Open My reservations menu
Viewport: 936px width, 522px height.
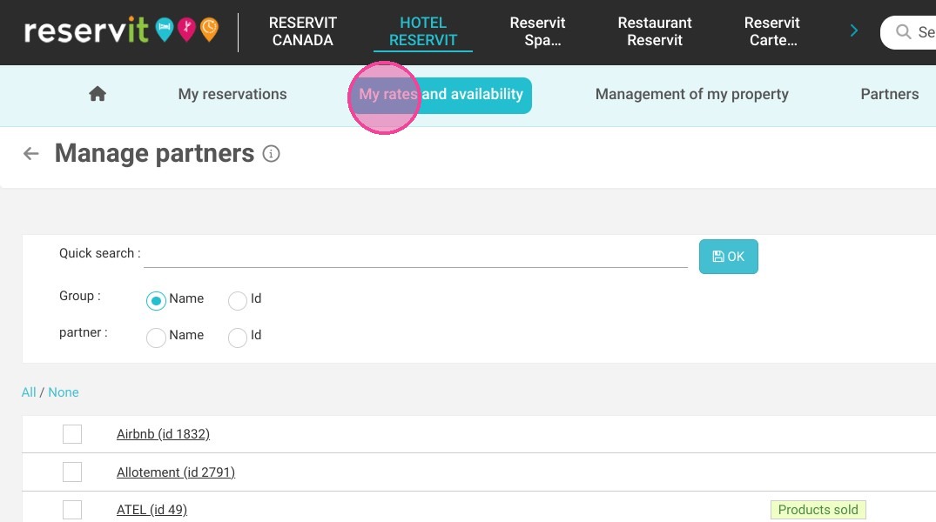coord(232,94)
